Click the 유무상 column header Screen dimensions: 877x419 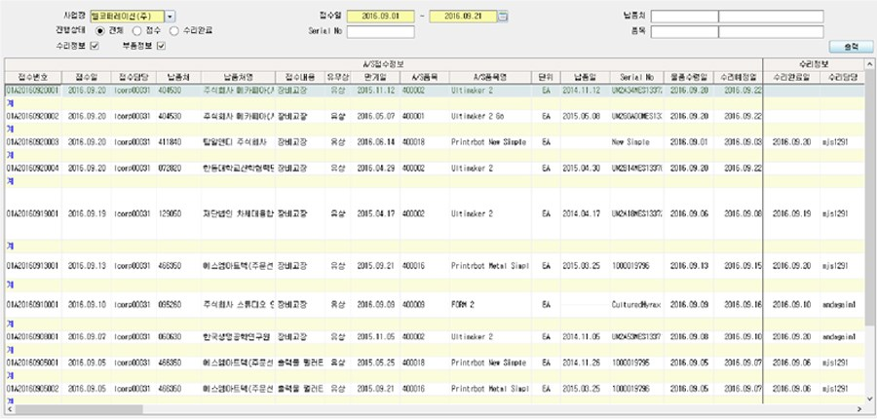pyautogui.click(x=338, y=77)
